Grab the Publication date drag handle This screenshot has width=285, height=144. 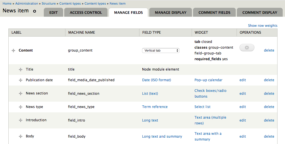point(20,80)
